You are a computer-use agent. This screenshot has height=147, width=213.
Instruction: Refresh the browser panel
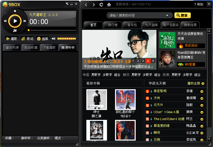(x=101, y=5)
